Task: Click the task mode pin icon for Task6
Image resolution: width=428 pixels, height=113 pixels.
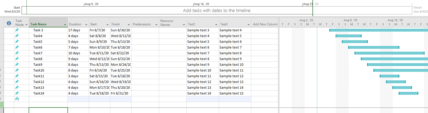Action: click(x=17, y=47)
